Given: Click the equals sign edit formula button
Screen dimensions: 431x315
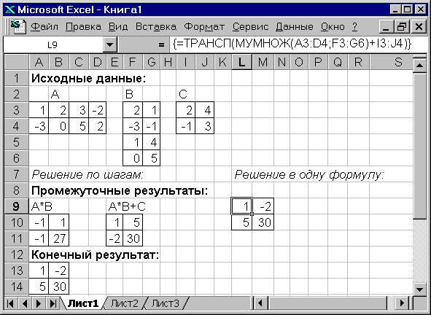Looking at the screenshot, I should (x=161, y=44).
